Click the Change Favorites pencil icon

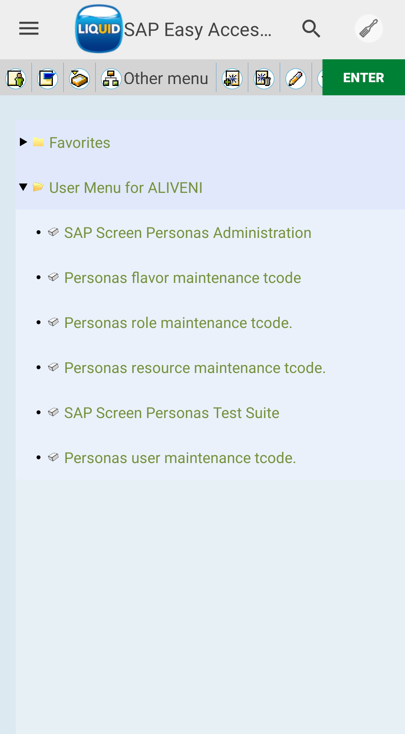tap(296, 79)
